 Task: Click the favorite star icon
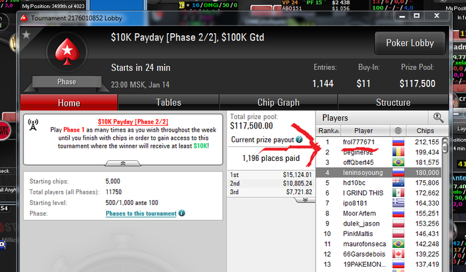[27, 35]
